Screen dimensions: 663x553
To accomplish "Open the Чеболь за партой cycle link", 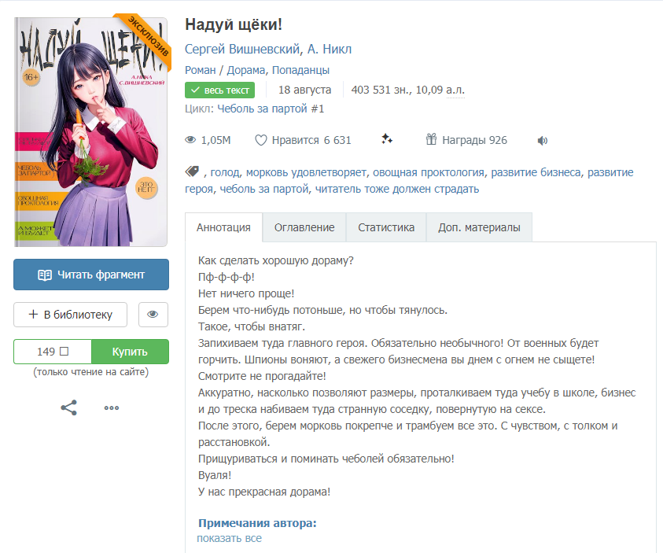I will [x=271, y=109].
